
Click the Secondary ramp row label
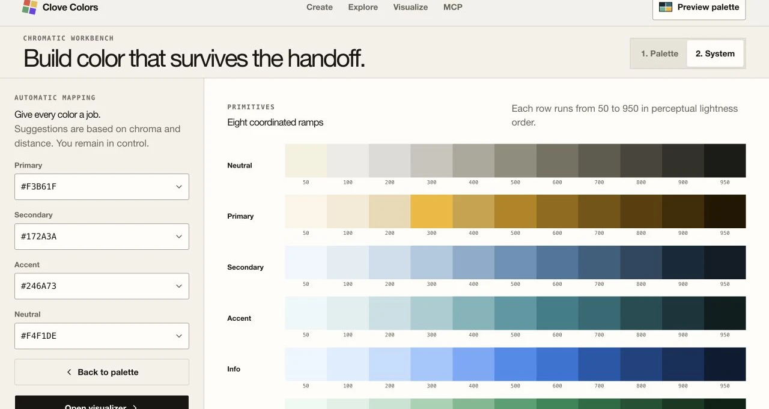[x=245, y=267]
